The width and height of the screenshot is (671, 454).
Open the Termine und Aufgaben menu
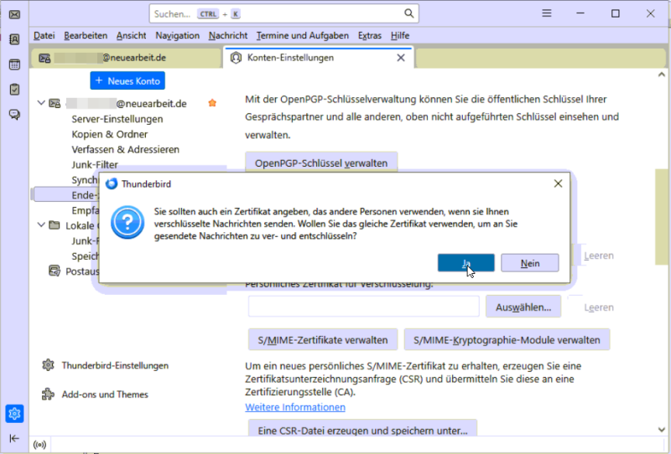[x=303, y=35]
